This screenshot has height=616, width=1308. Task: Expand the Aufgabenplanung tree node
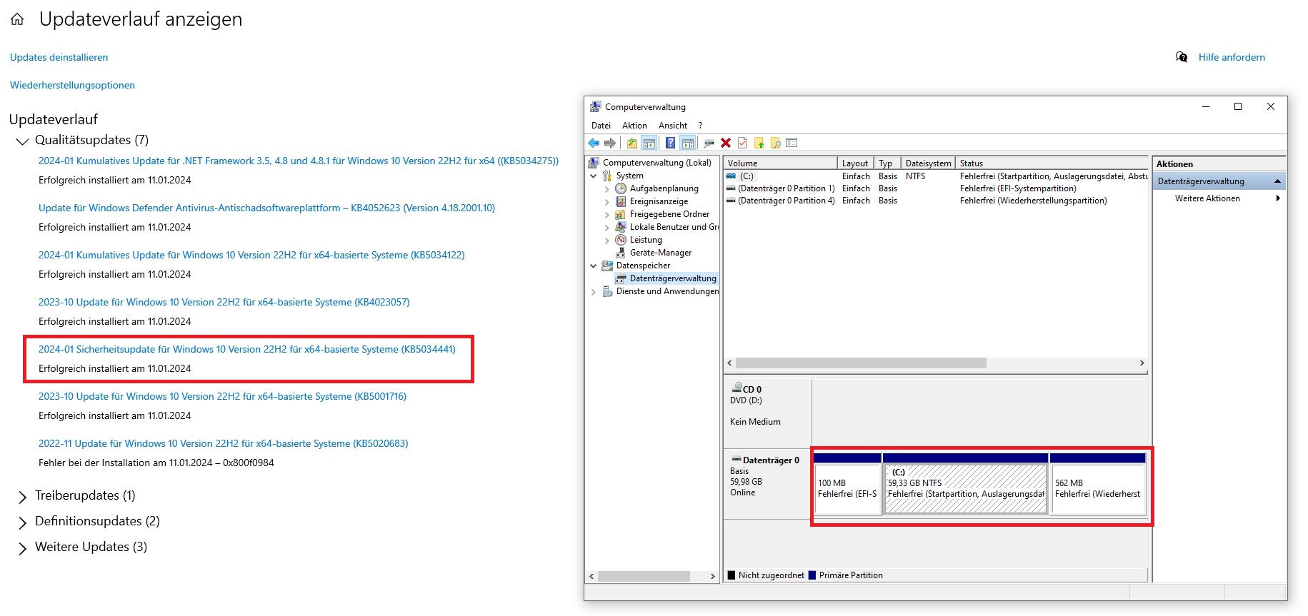tap(607, 189)
